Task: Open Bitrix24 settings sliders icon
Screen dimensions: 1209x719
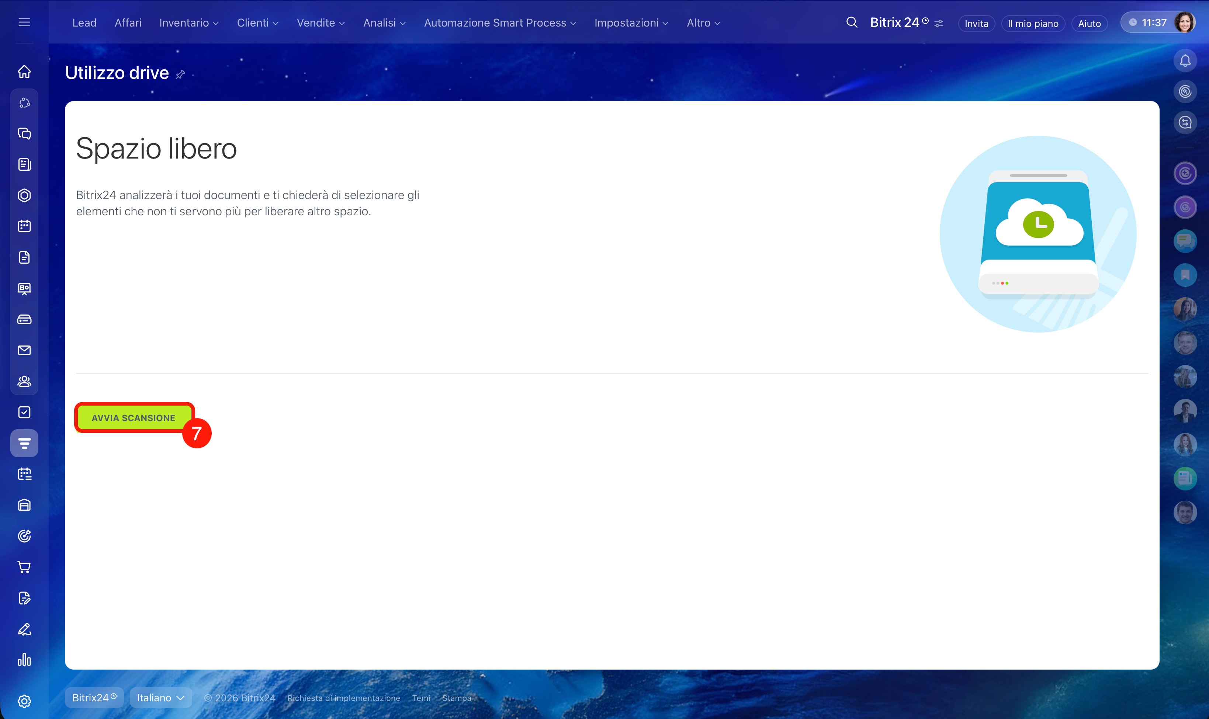Action: coord(939,23)
